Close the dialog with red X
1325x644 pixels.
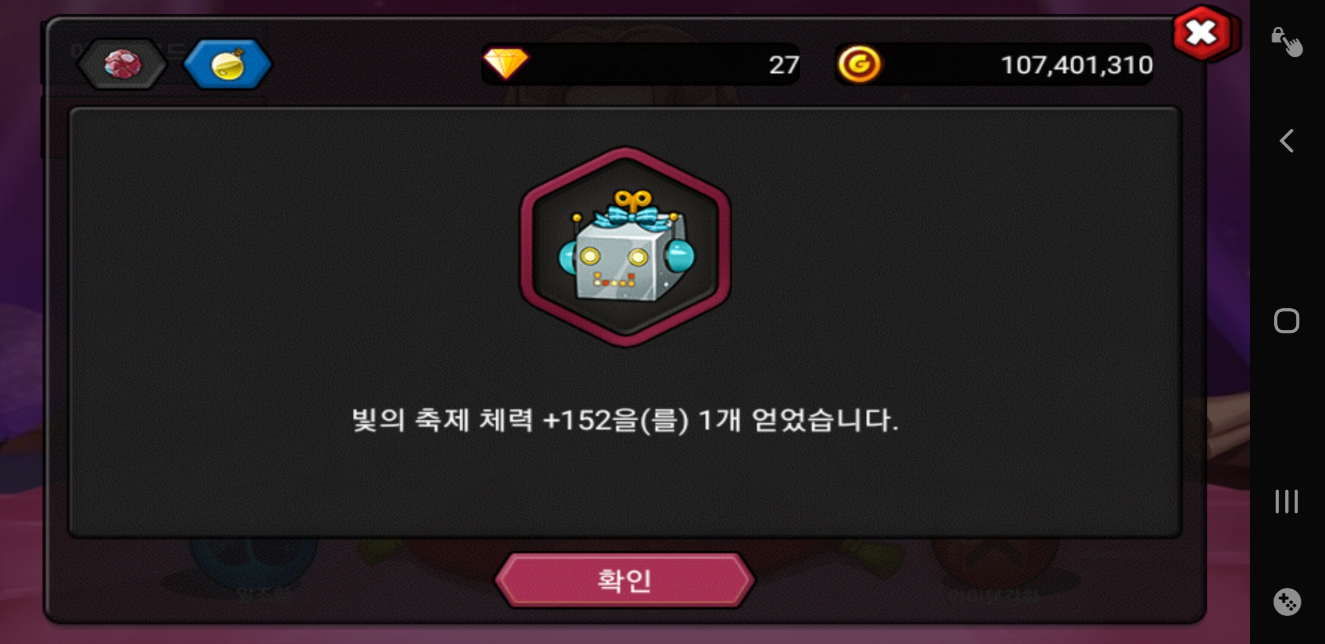click(1202, 33)
